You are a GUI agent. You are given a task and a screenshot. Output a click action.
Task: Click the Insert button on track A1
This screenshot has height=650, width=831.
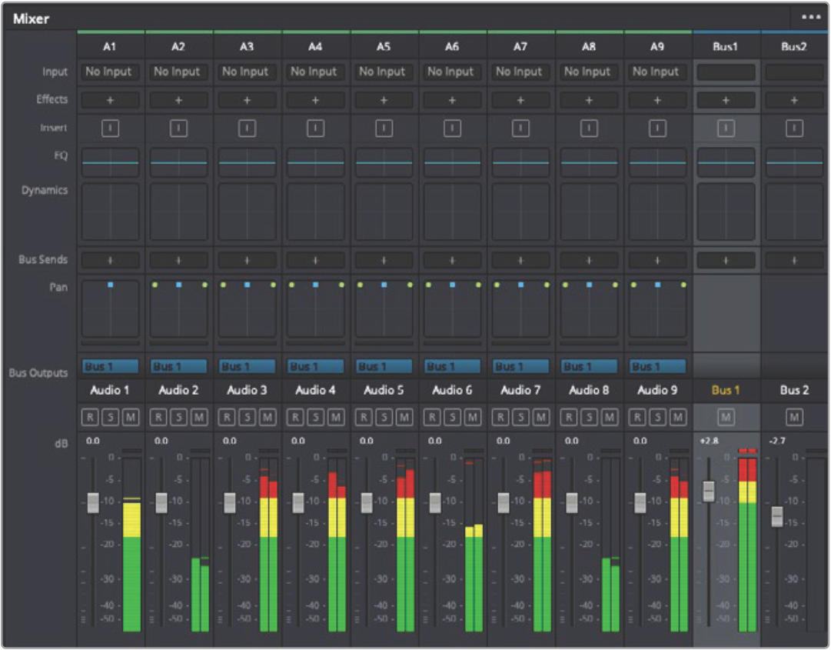pyautogui.click(x=110, y=128)
